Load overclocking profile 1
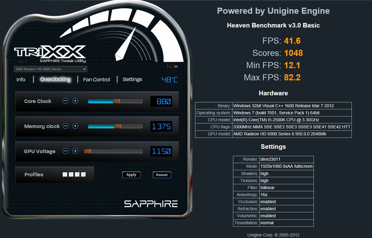The width and height of the screenshot is (372, 238). [x=65, y=174]
